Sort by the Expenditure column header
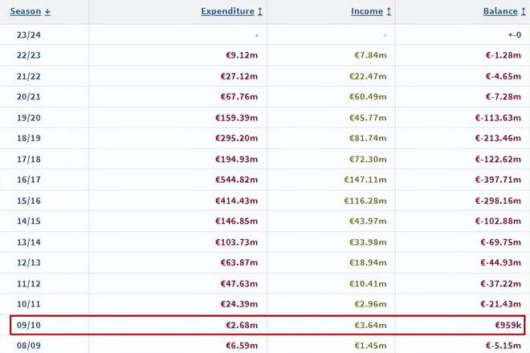This screenshot has width=530, height=353. tap(227, 12)
